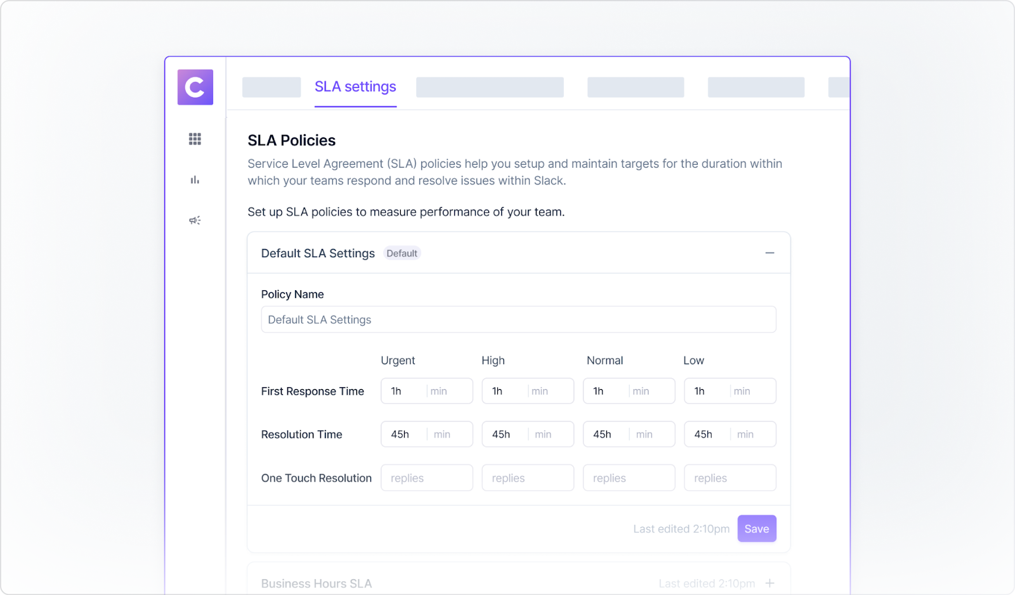Click the Default badge next to settings title
This screenshot has height=595, width=1015.
(x=402, y=253)
